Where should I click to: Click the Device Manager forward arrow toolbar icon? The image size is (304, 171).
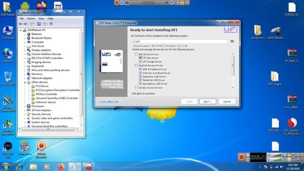click(x=25, y=24)
